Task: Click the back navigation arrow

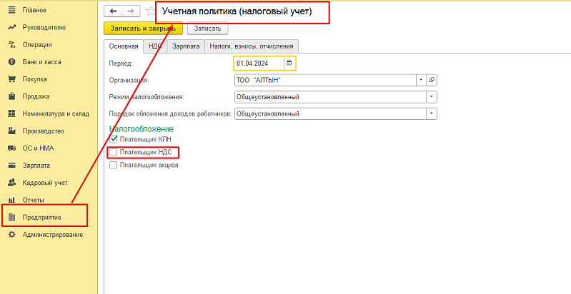Action: point(113,11)
